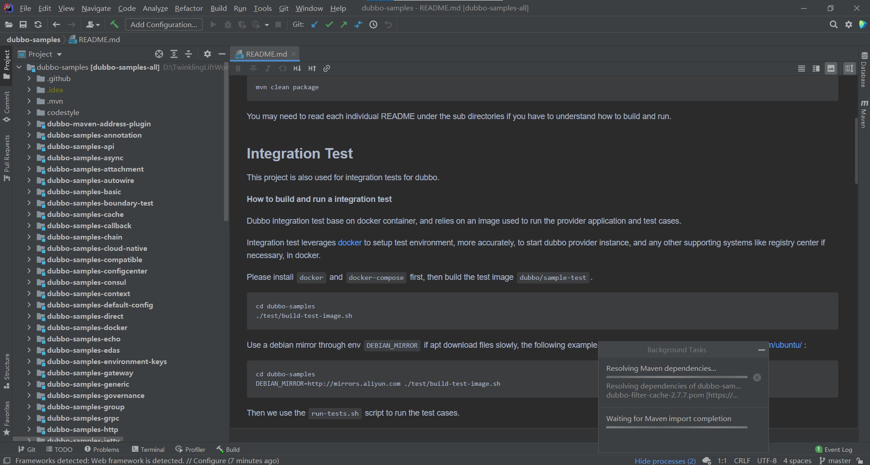Screen dimensions: 870x465
Task: Switch to preview-only view mode
Action: (831, 68)
